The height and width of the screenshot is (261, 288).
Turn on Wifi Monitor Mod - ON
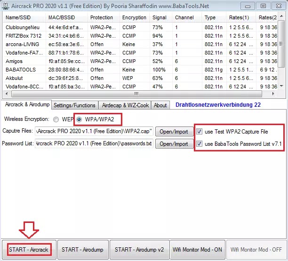(198, 249)
